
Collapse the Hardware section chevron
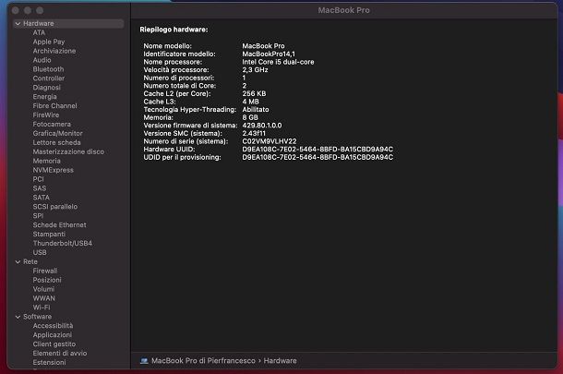[18, 24]
